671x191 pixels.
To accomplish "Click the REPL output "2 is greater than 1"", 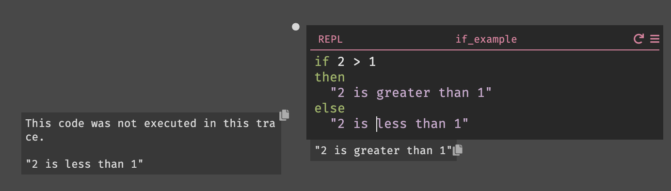I will pyautogui.click(x=383, y=151).
